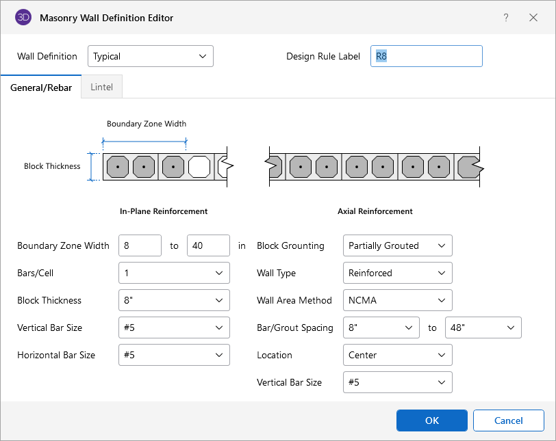
Task: Open the Wall Type dropdown
Action: [397, 273]
